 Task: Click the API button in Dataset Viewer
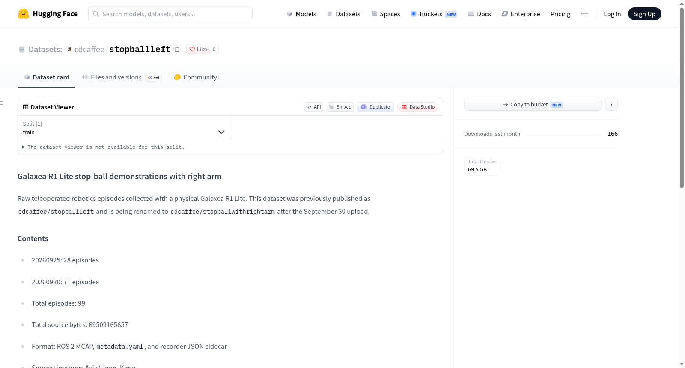coord(313,107)
